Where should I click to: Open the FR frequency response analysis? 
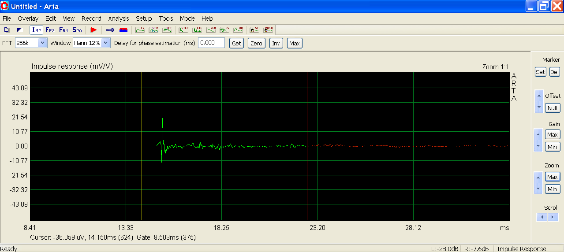[140, 30]
